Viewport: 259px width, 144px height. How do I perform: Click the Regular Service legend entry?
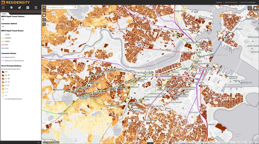coord(8,57)
